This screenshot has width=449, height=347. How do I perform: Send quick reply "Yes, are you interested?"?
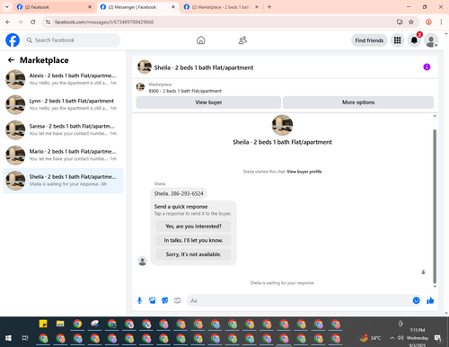(193, 227)
